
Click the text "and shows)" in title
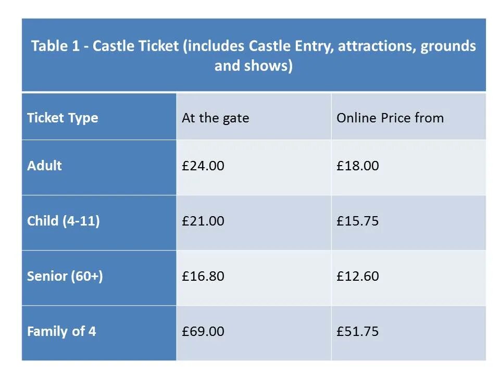tap(254, 66)
